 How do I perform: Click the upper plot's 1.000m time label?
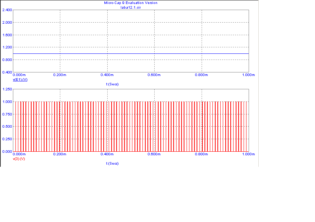tap(249, 75)
